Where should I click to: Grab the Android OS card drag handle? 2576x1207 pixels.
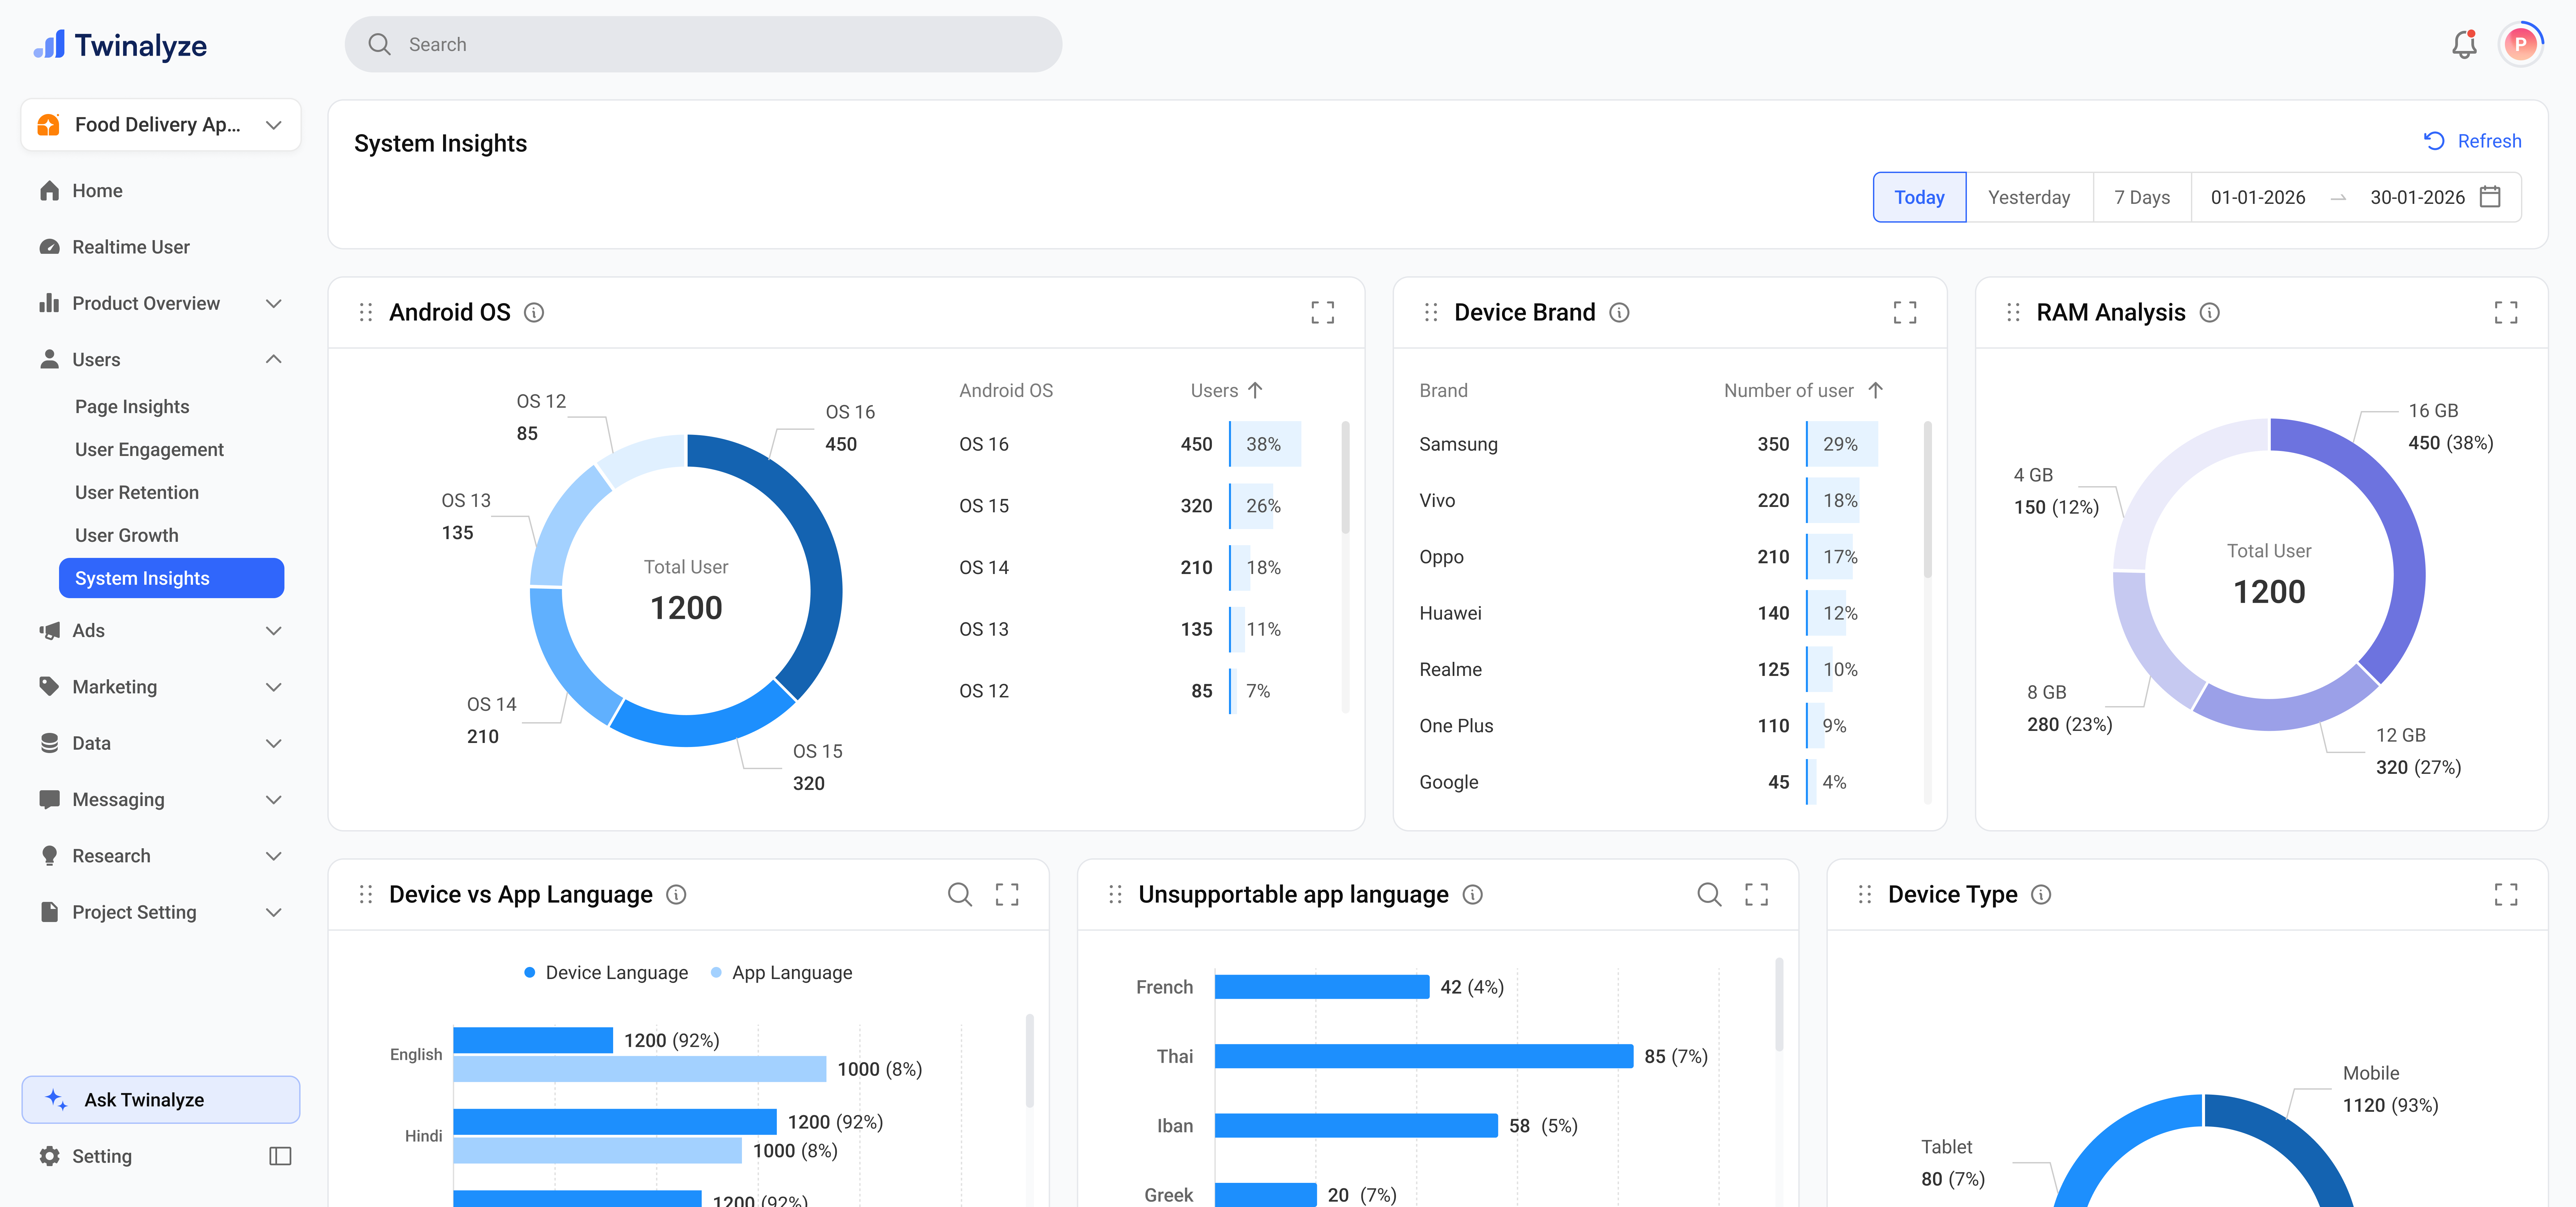(x=366, y=313)
